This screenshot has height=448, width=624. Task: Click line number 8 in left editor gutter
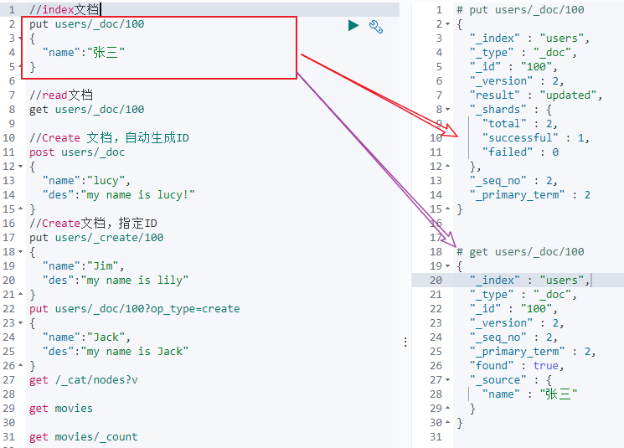12,110
